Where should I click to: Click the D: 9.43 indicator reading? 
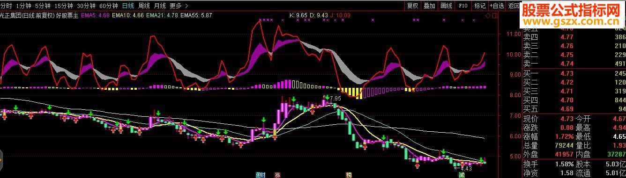(319, 15)
